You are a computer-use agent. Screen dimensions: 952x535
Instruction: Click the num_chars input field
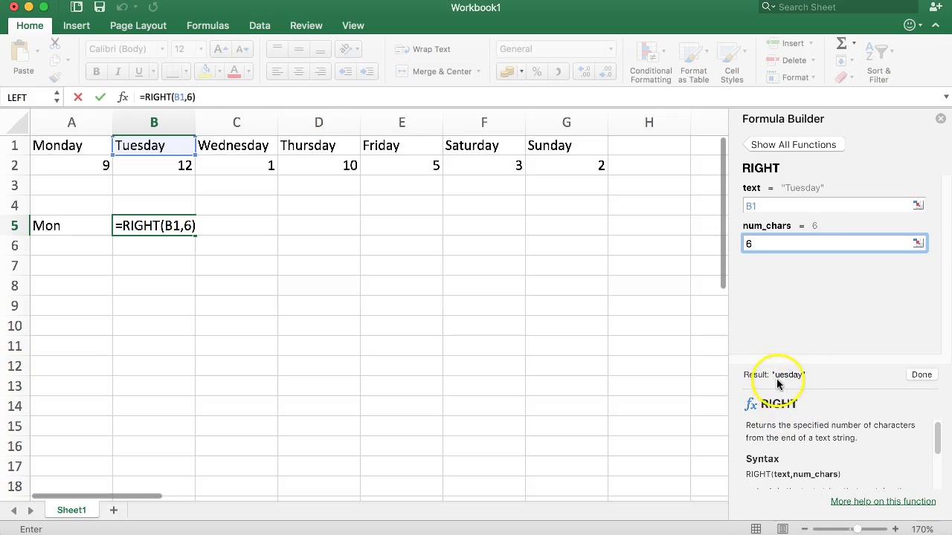pyautogui.click(x=834, y=243)
